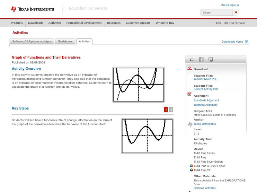Click the eNews Sign Up link
The image size is (257, 192).
230,5
